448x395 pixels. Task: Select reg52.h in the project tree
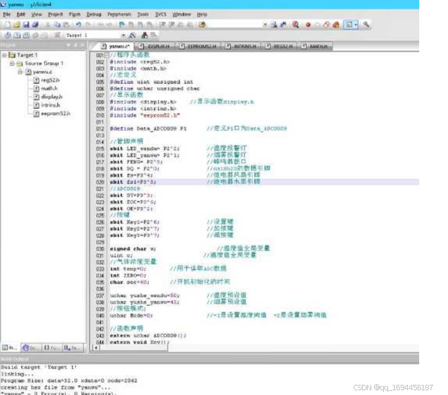47,80
